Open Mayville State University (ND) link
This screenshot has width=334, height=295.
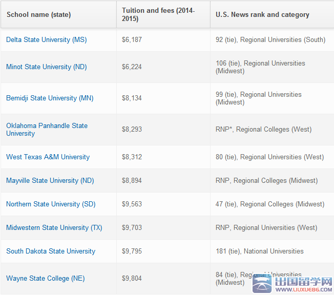tap(50, 180)
